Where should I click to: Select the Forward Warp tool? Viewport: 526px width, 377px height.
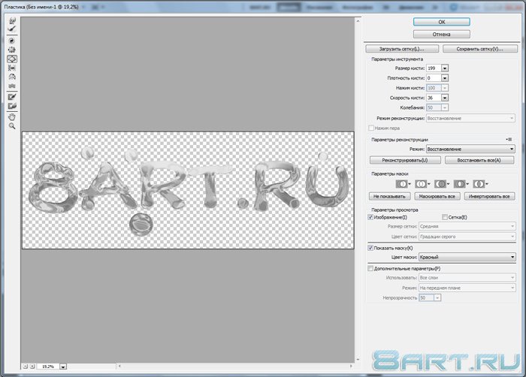click(x=12, y=21)
